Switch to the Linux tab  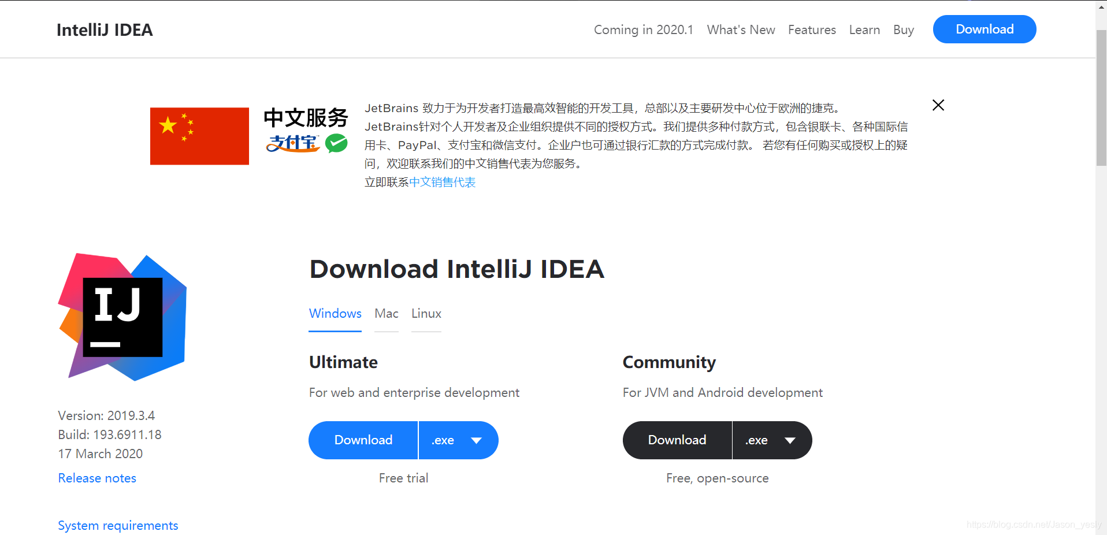(426, 314)
